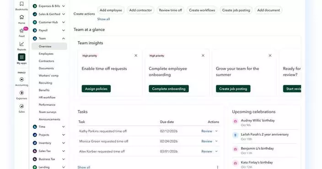Click the Customer Hub menu icon
This screenshot has height=169, width=322.
pos(35,22)
